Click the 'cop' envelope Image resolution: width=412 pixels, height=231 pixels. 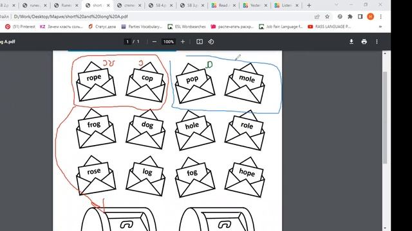pos(145,82)
